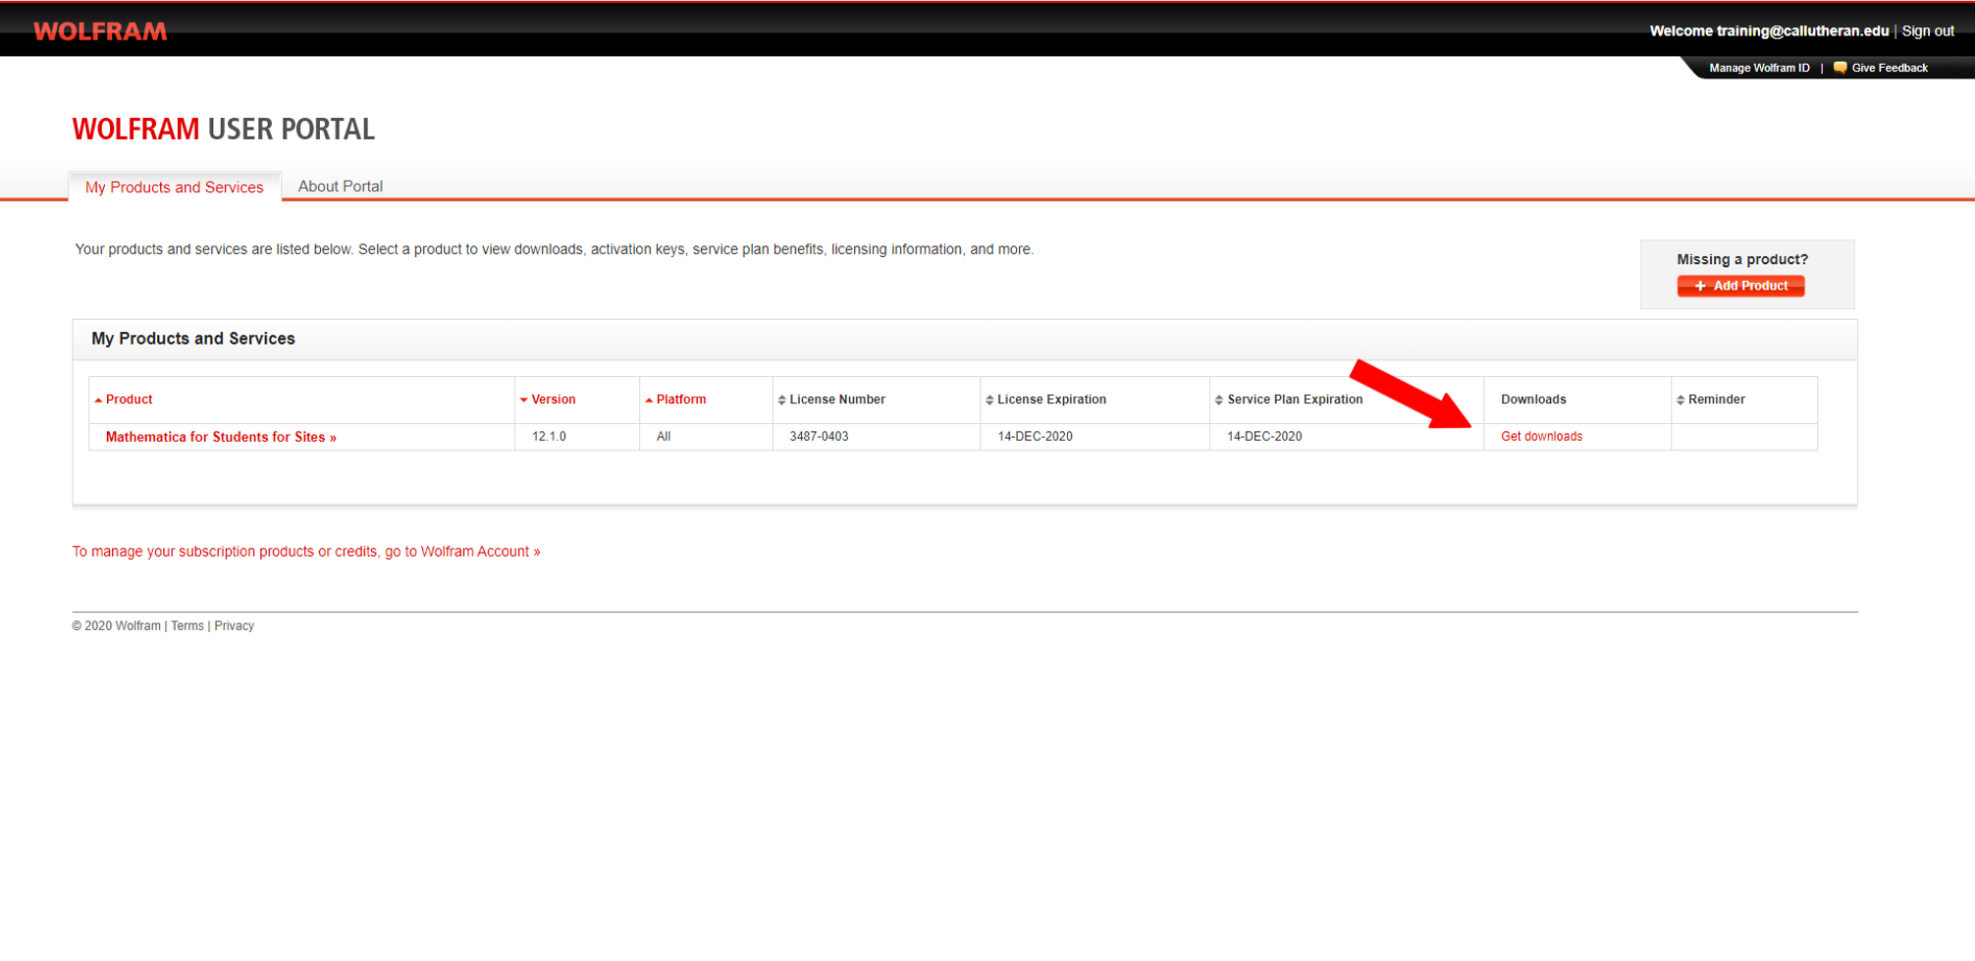Screen dimensions: 1975x961
Task: Open My Products and Services tab
Action: pyautogui.click(x=175, y=187)
